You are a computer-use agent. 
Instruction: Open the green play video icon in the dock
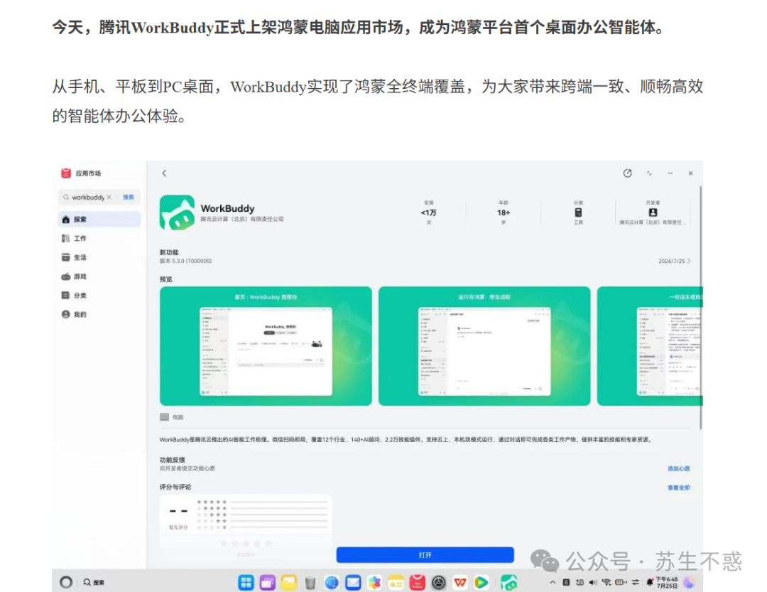pos(482,583)
